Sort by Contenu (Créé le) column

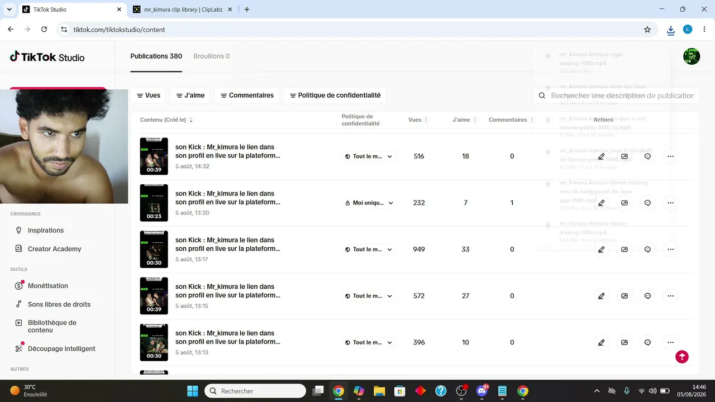166,120
